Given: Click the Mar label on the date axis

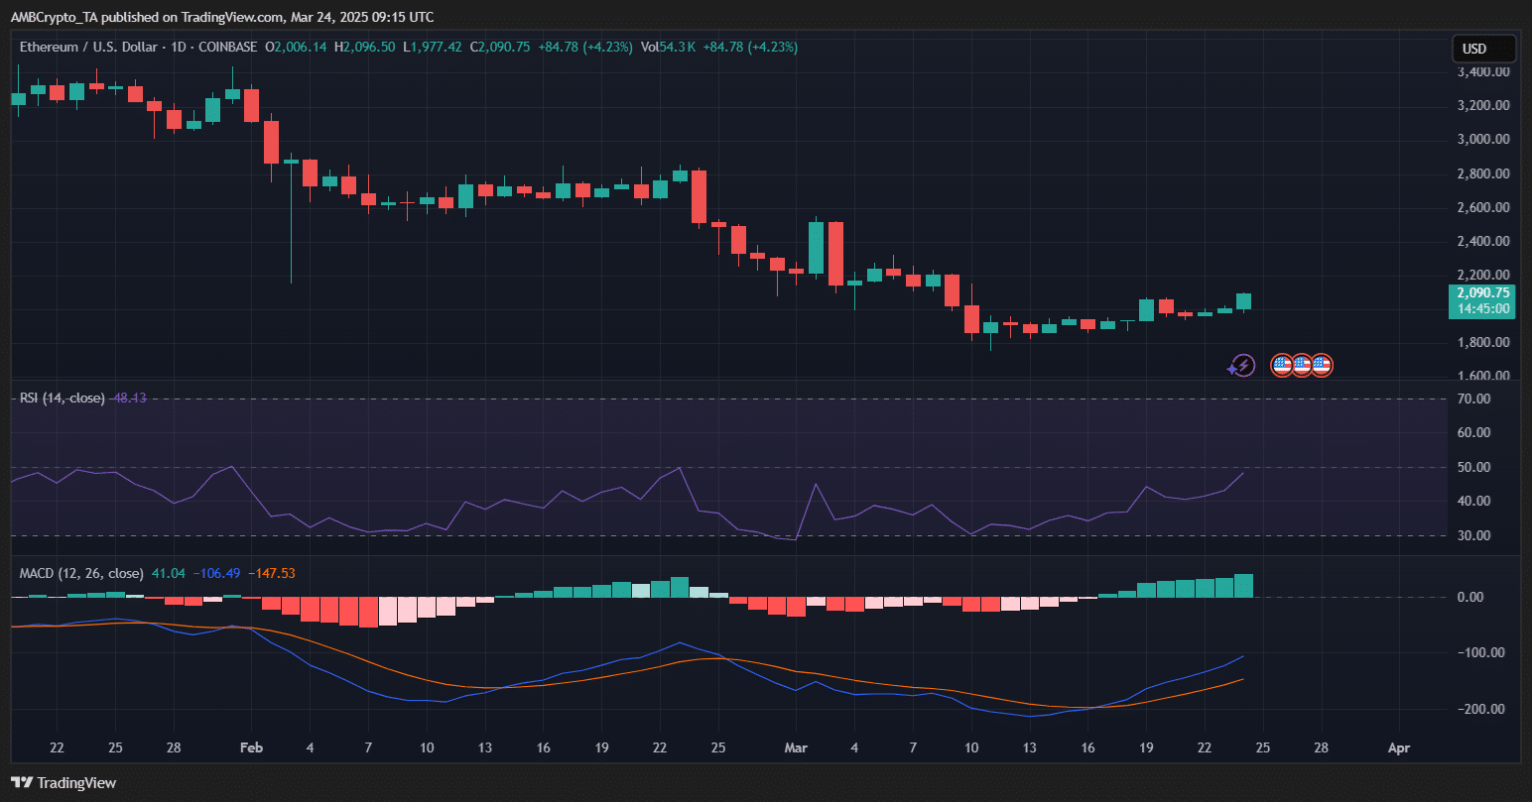Looking at the screenshot, I should point(796,747).
